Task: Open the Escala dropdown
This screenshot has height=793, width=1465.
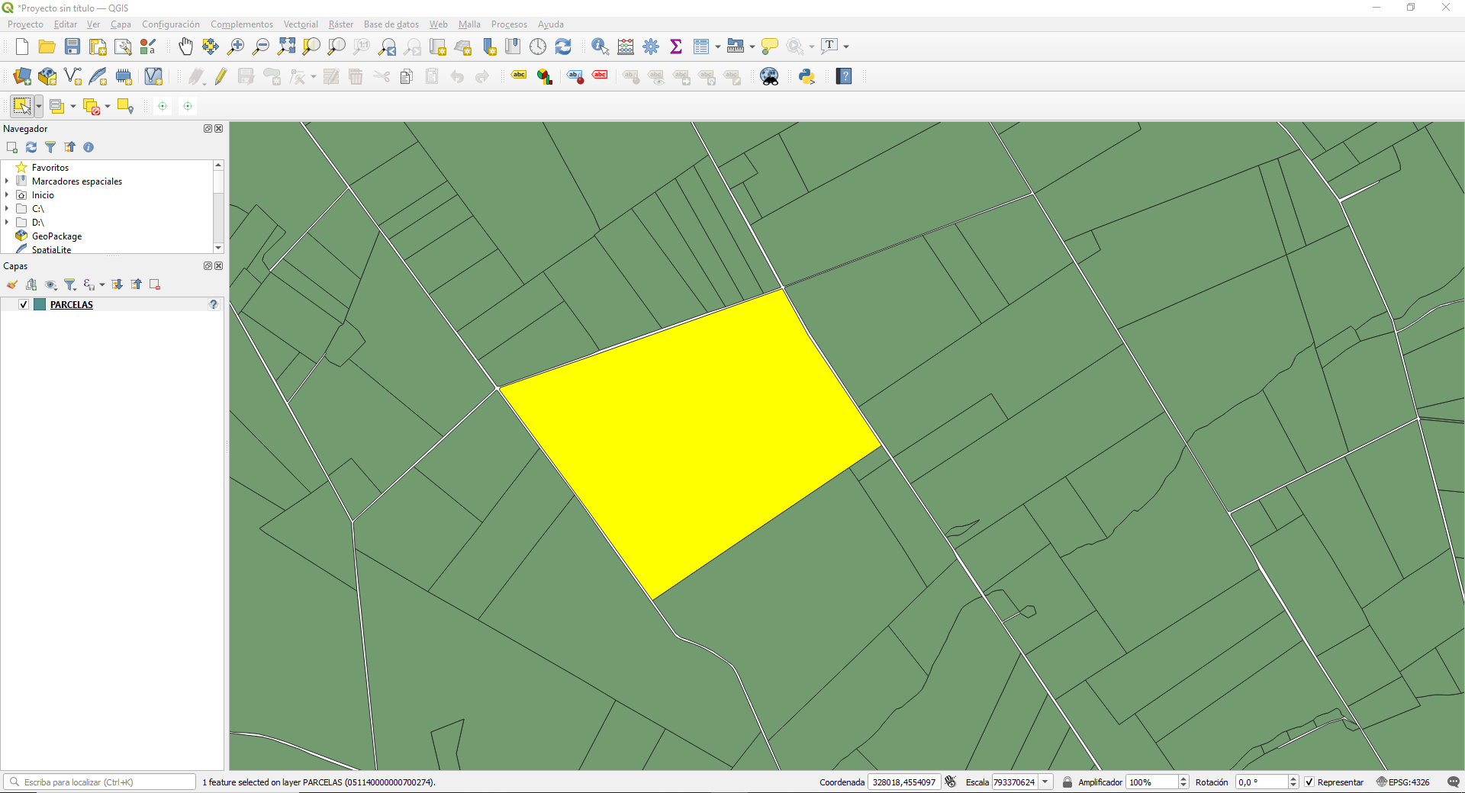Action: pyautogui.click(x=1046, y=782)
